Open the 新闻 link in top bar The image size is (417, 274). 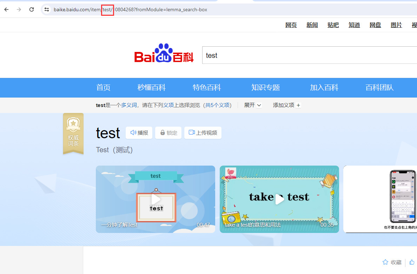pos(312,25)
